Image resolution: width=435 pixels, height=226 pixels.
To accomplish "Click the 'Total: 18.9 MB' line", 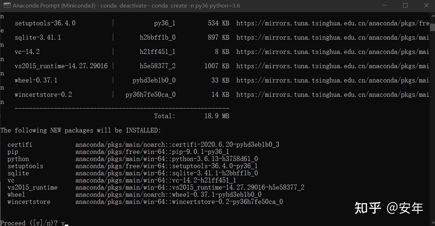I will point(192,116).
